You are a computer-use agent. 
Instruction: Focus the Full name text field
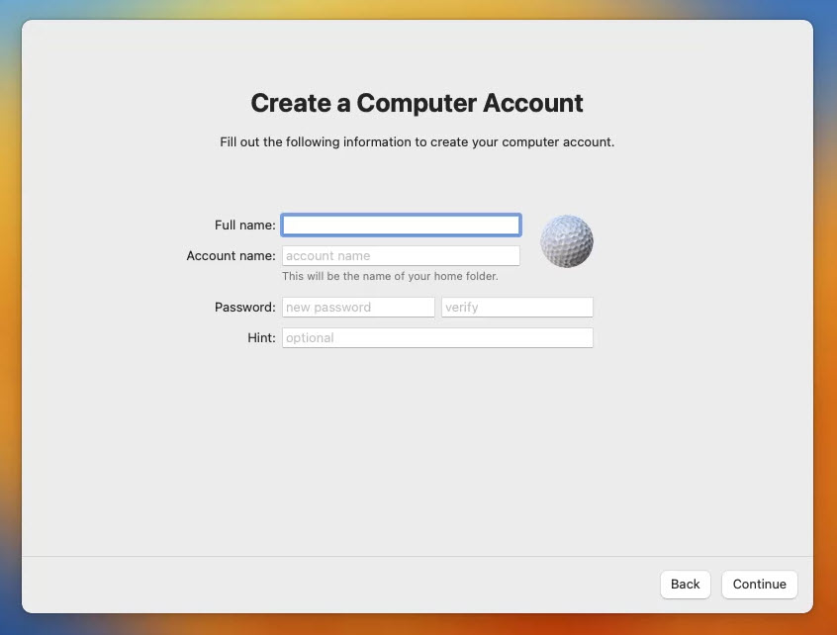click(401, 226)
